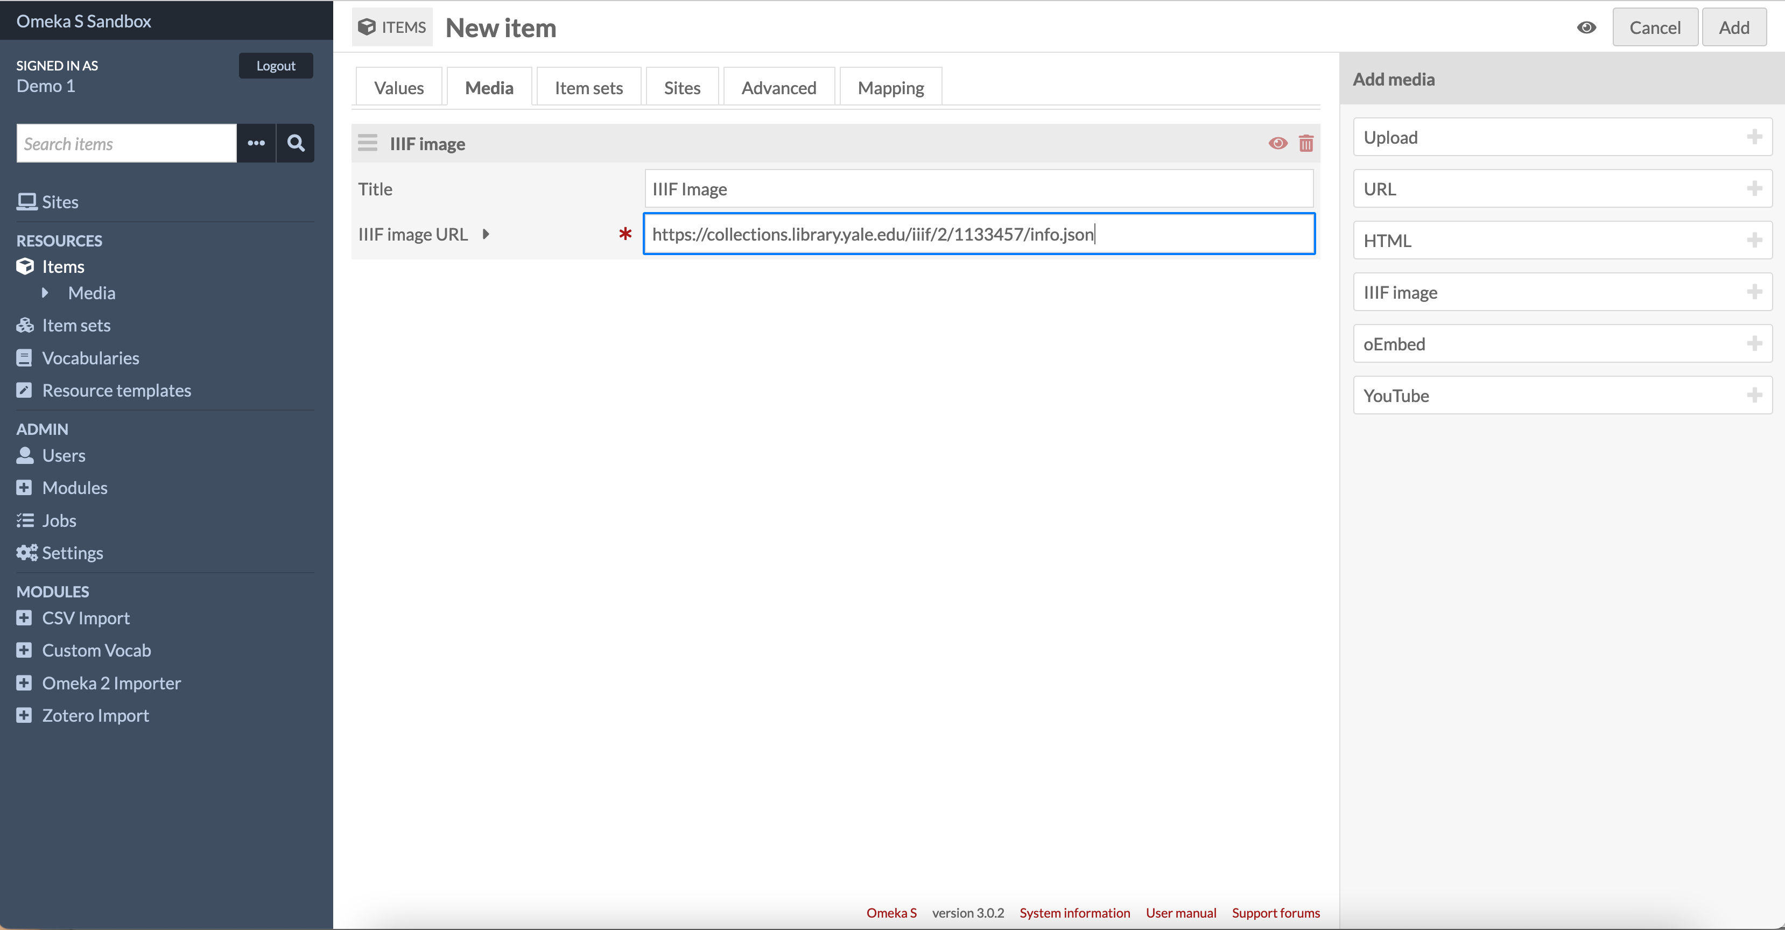Click Demo 1 user name link
Screen dimensions: 1785x930
click(46, 86)
